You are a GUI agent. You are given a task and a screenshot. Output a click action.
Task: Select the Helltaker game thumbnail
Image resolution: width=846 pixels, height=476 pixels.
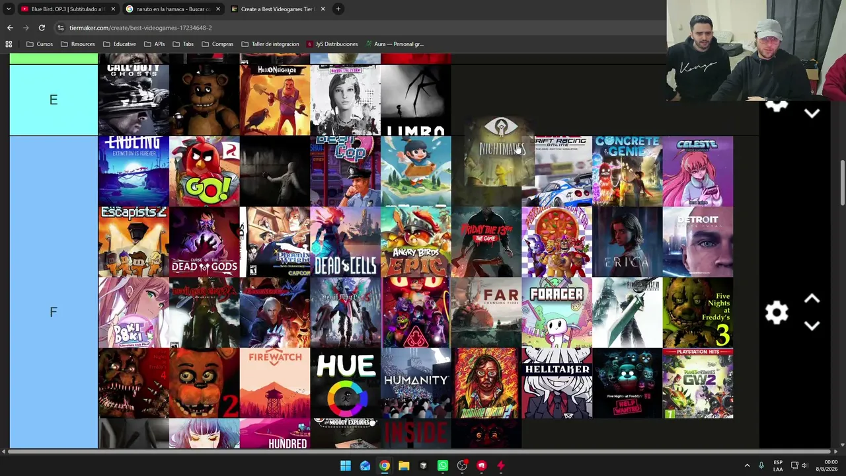point(557,383)
